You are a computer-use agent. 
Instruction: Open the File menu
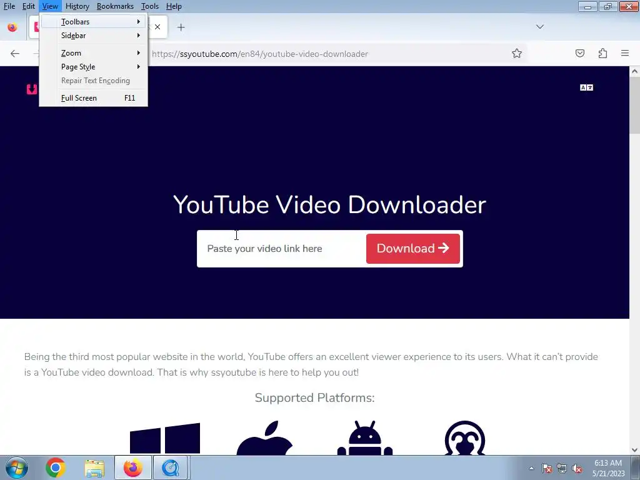tap(9, 6)
